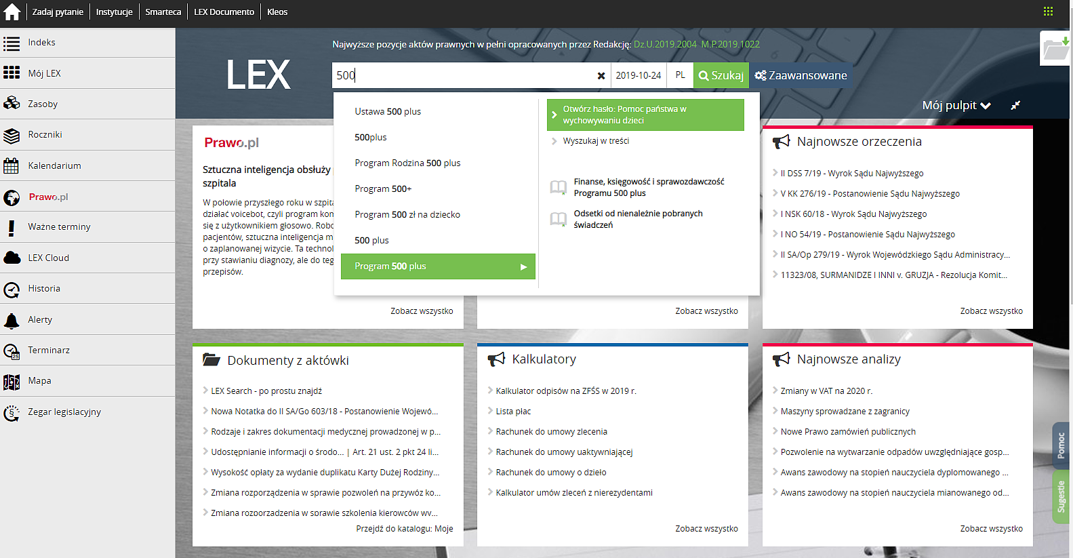Open the folder download icon at top right
The height and width of the screenshot is (558, 1073).
[1055, 49]
